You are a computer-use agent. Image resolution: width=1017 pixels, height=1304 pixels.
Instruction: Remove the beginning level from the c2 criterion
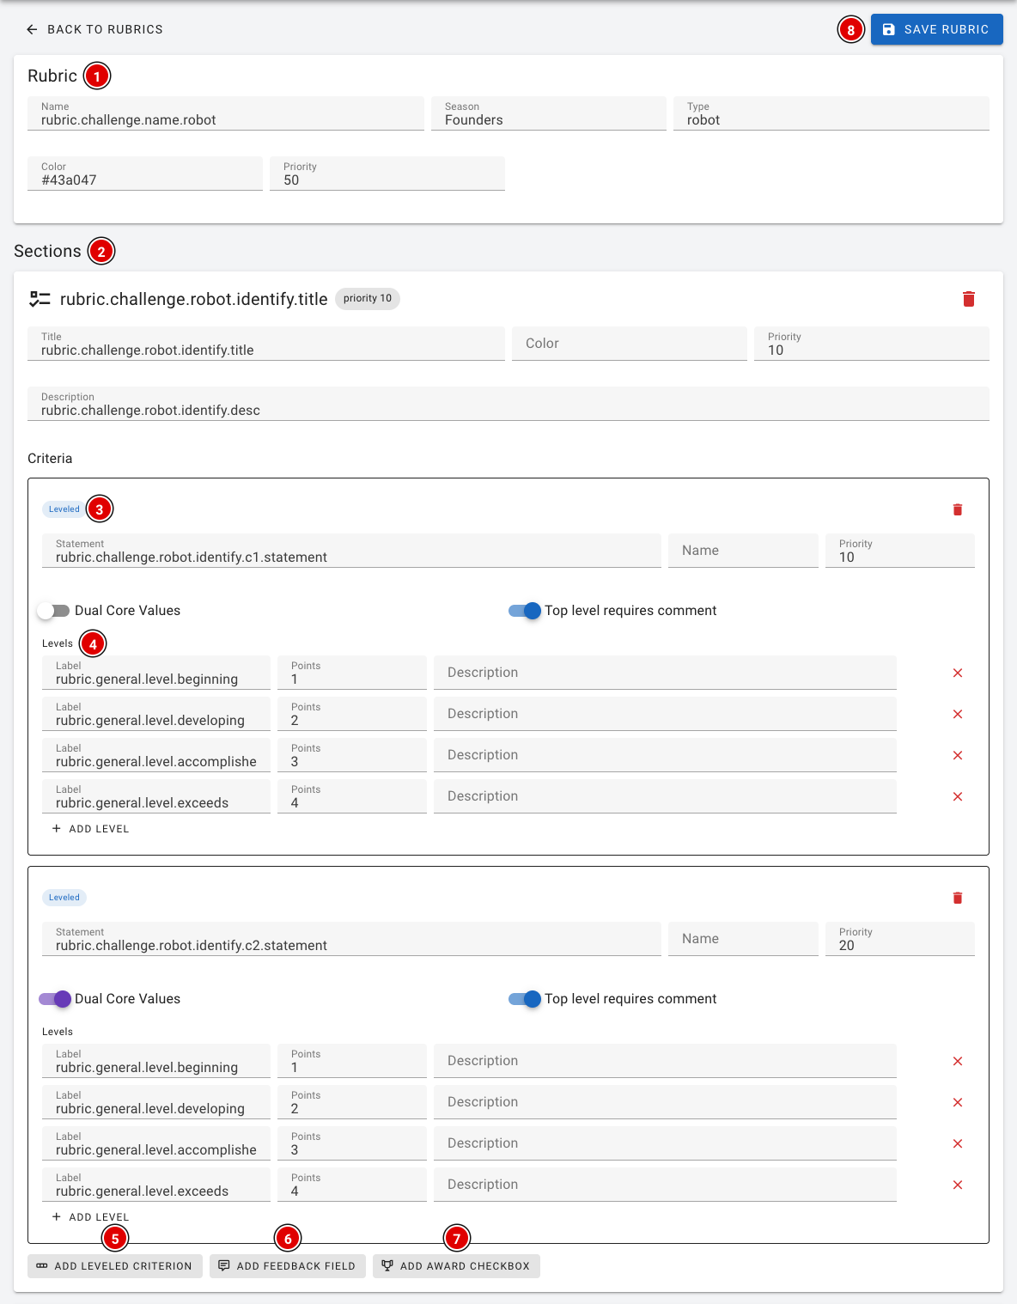pos(958,1061)
